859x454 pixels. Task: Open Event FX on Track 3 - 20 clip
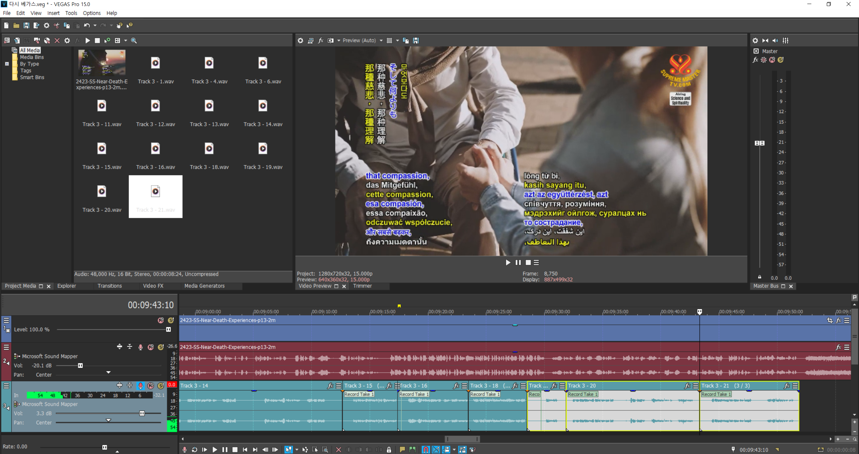click(687, 386)
